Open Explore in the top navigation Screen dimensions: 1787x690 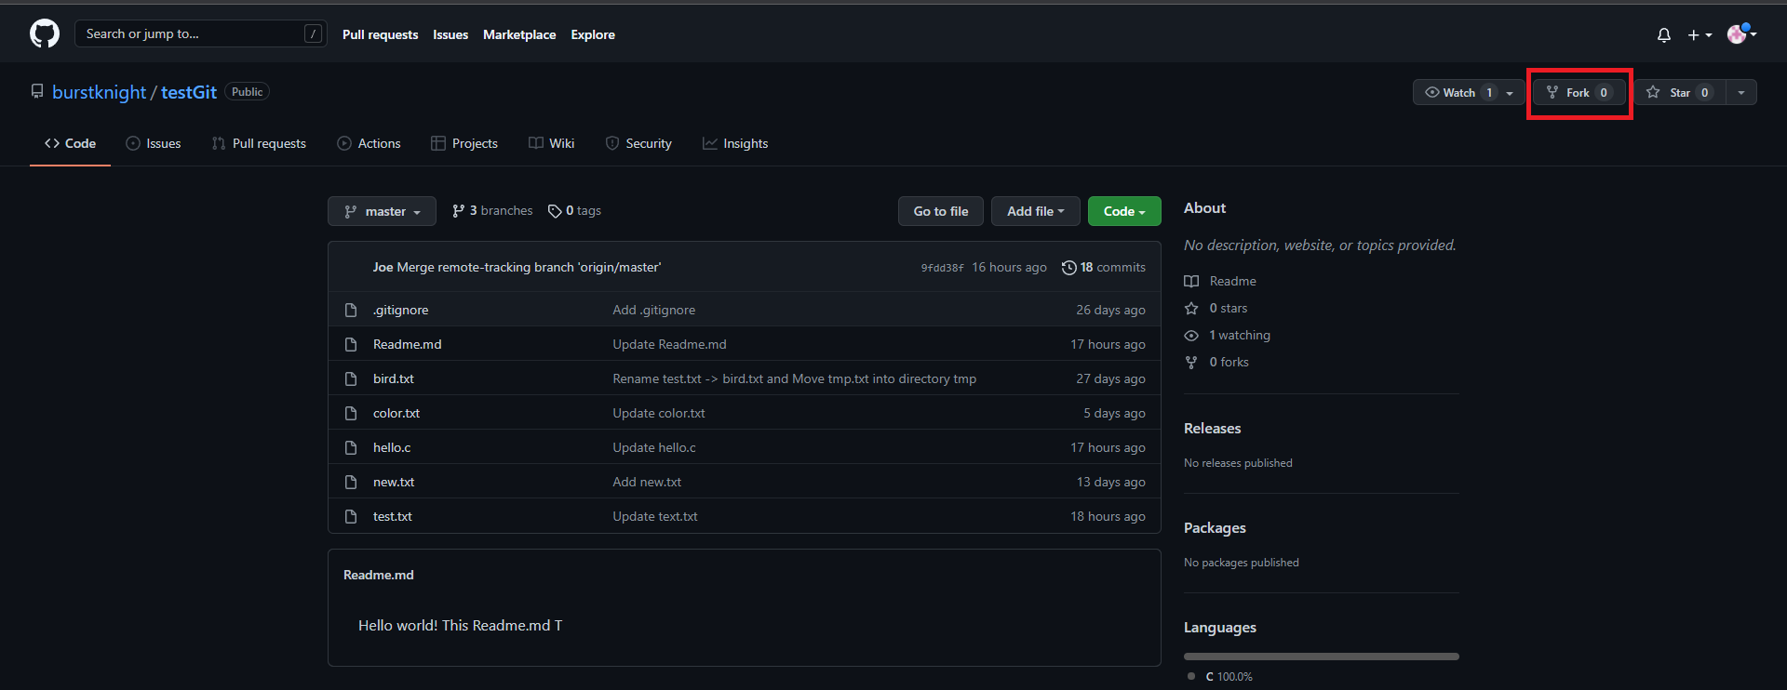(x=593, y=34)
